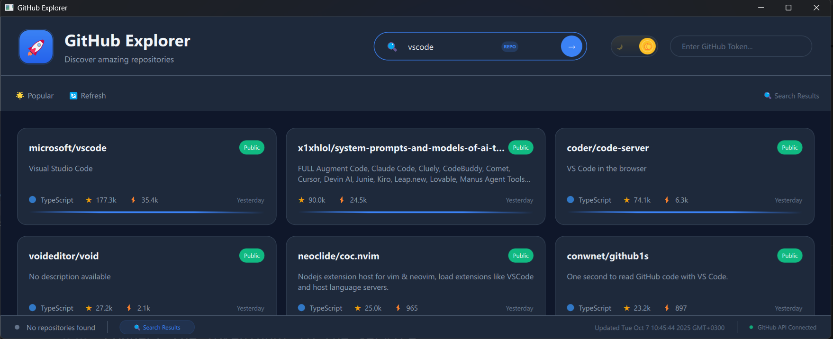Click fork bolt icon showing 24.5k
The image size is (833, 339).
342,200
